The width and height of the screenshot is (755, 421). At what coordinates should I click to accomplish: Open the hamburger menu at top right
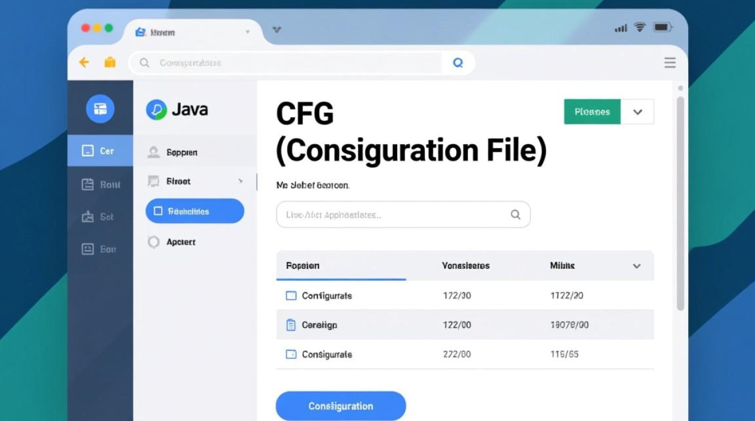(x=670, y=62)
